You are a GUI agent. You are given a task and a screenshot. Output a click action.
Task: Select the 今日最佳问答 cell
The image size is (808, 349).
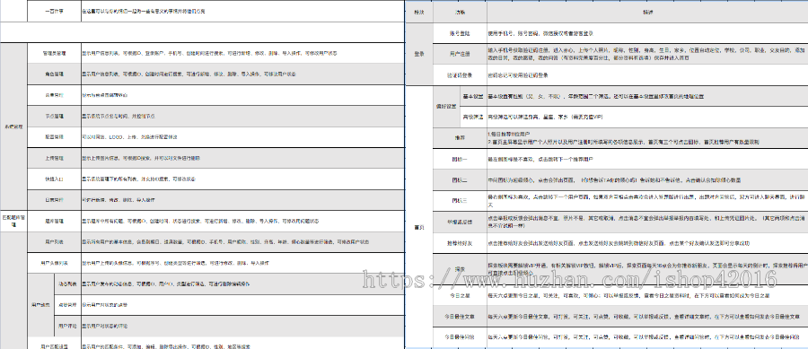(x=460, y=337)
